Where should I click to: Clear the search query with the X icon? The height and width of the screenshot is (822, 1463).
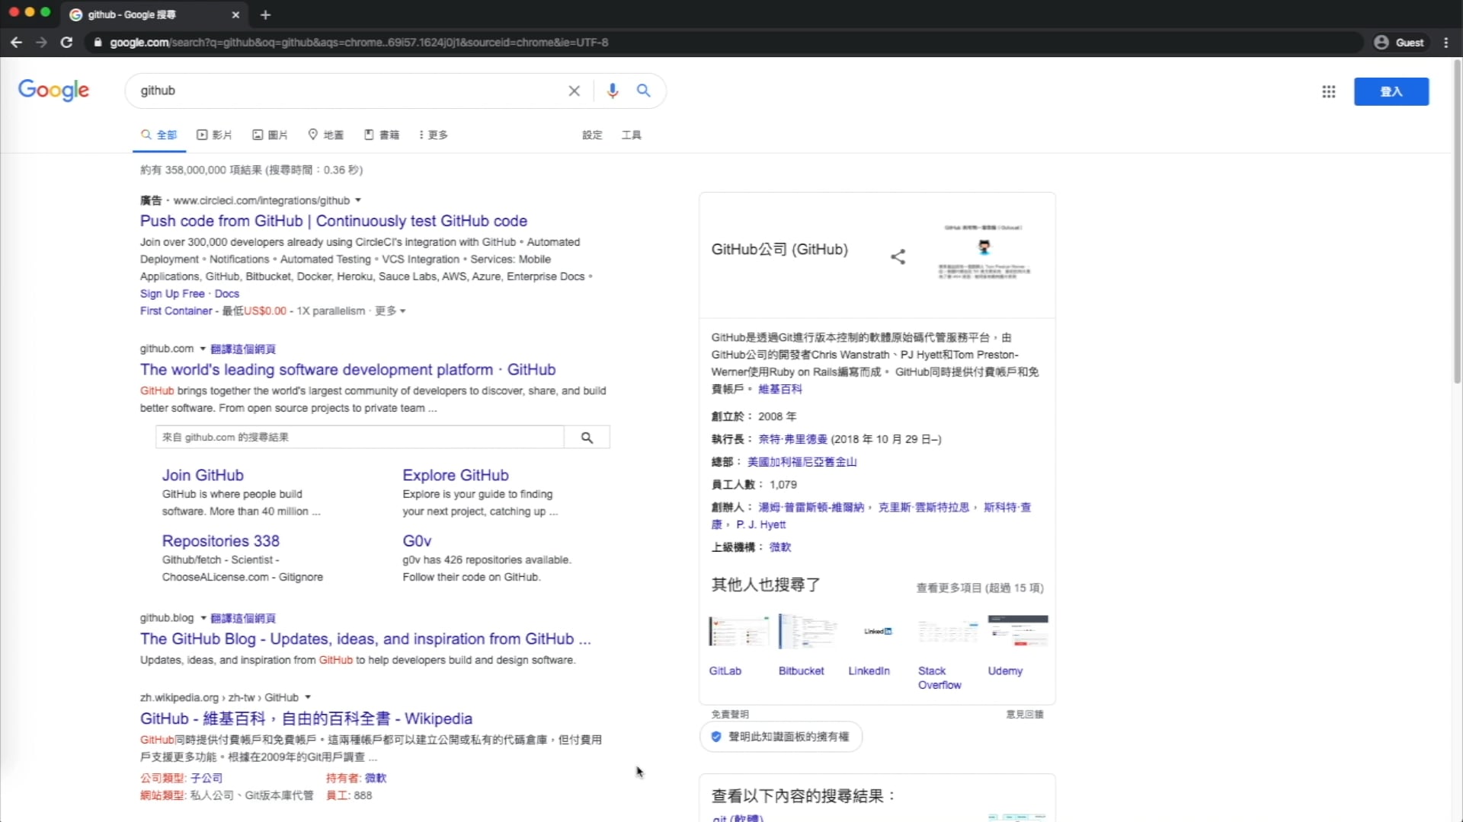(574, 91)
